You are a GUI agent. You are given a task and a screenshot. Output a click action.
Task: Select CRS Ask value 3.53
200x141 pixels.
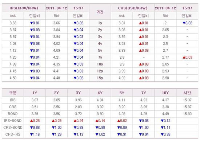click(x=122, y=44)
